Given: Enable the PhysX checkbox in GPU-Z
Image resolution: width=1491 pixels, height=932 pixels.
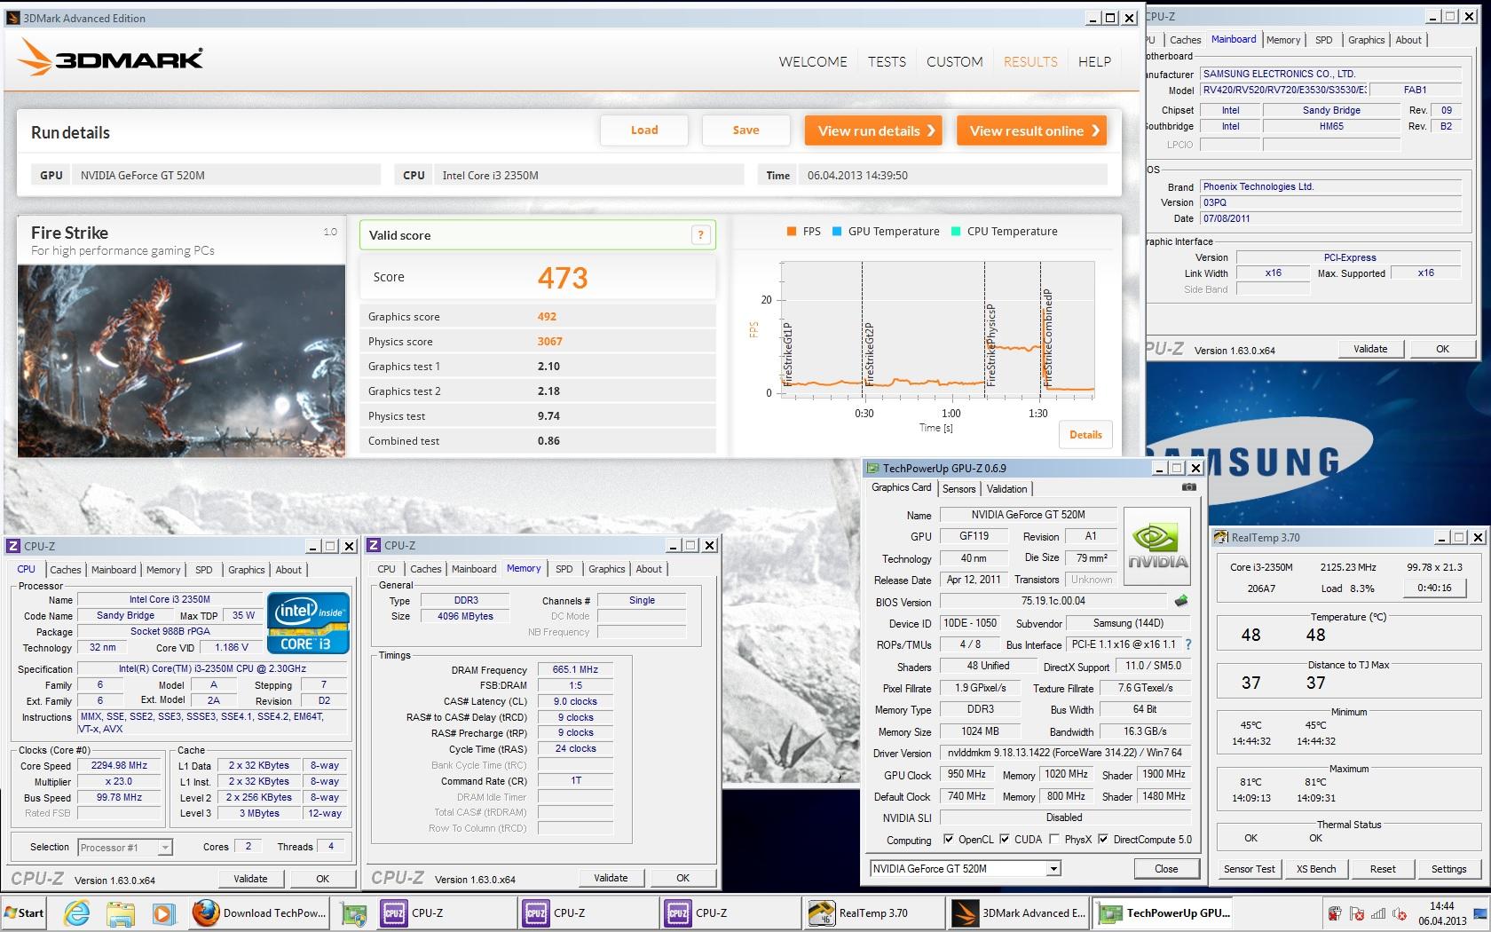Looking at the screenshot, I should tap(1054, 839).
